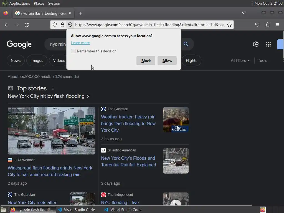Close the 'nyc rain flash flooding' tab
This screenshot has height=213, width=284.
[70, 13]
